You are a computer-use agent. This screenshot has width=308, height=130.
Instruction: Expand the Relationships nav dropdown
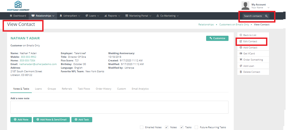(x=43, y=16)
